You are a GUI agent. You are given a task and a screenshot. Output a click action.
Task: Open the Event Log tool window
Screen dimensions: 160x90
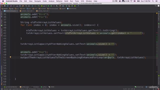(139, 87)
